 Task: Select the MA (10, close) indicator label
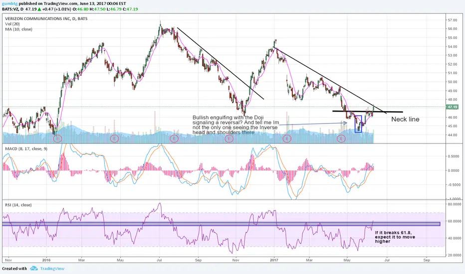(x=18, y=29)
